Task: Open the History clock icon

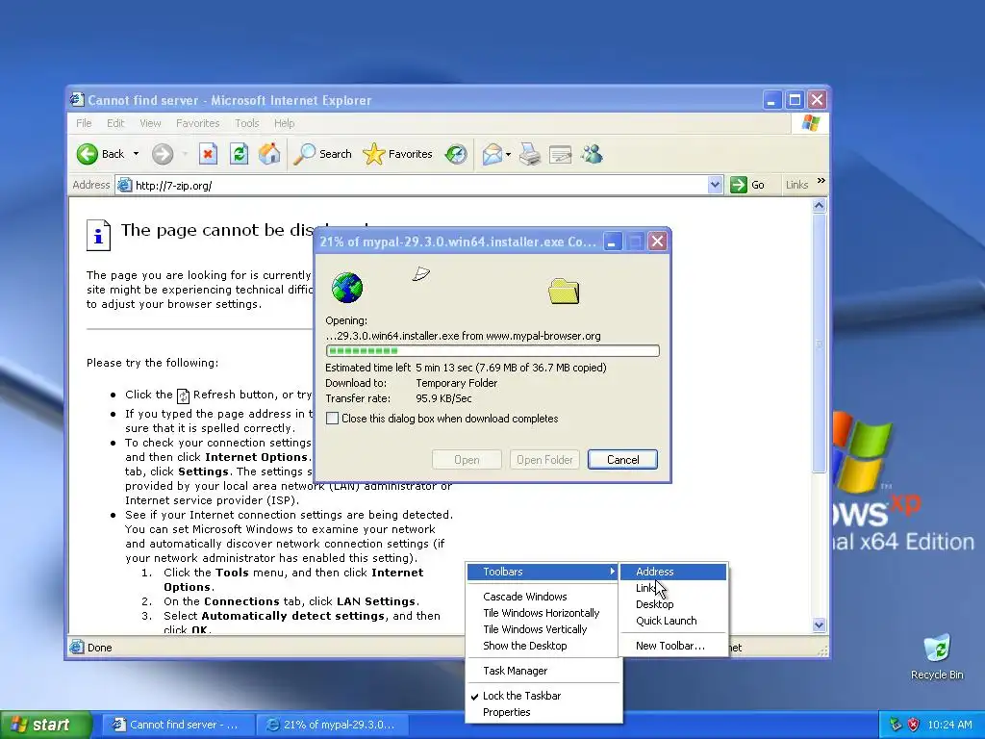Action: [x=456, y=154]
